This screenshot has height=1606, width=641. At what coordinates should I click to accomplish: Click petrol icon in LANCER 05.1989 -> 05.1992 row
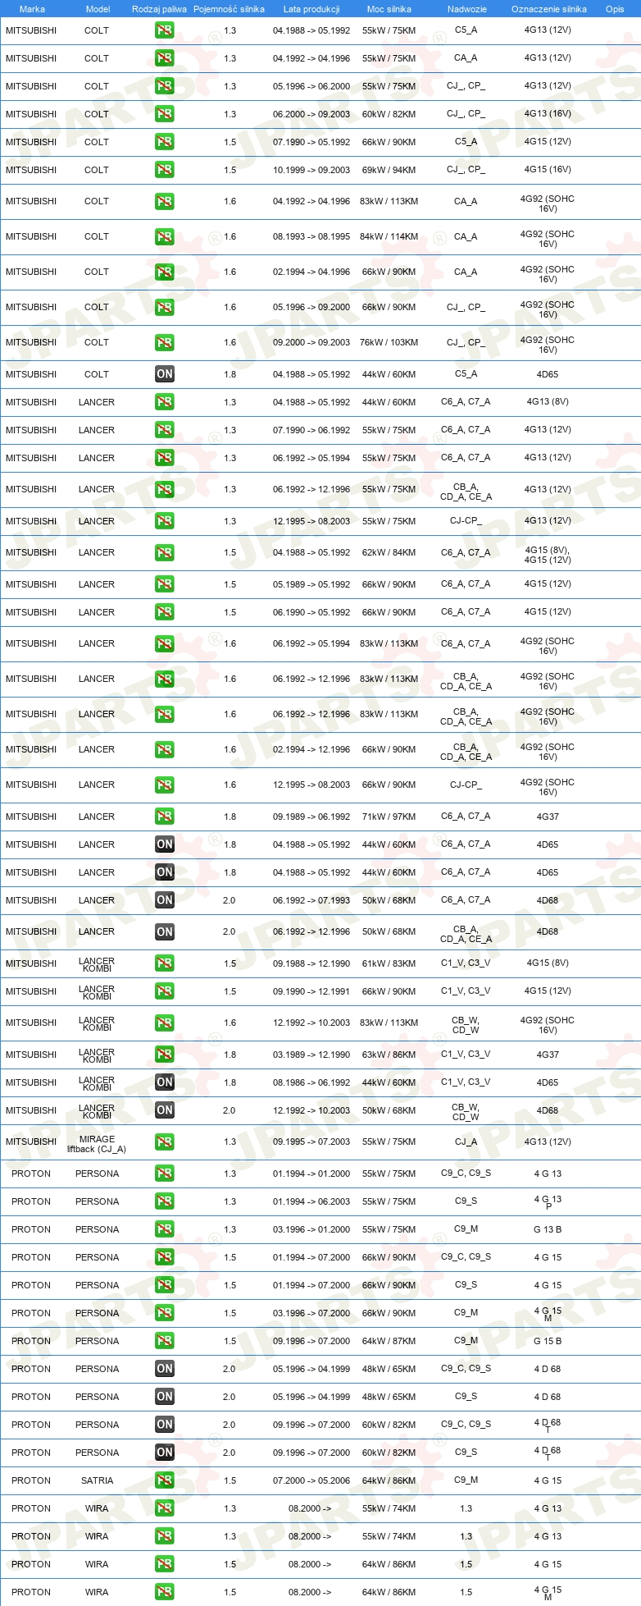(165, 584)
